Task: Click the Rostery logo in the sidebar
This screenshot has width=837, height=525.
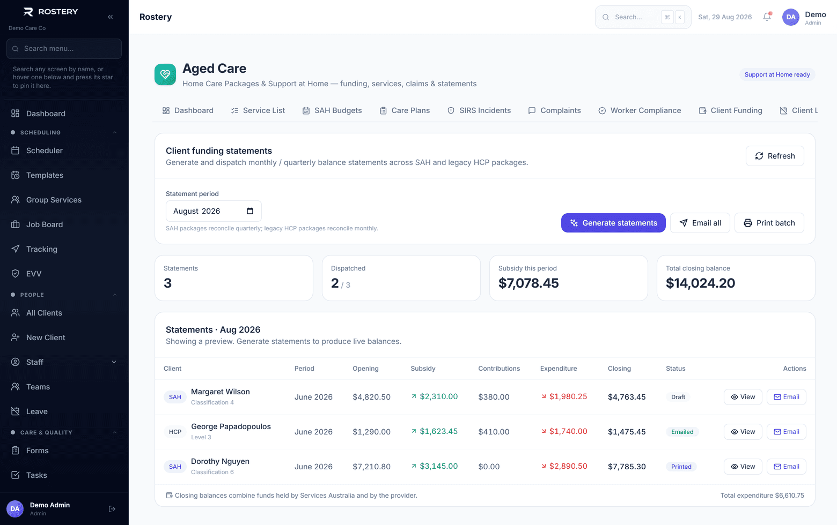Action: [x=51, y=12]
